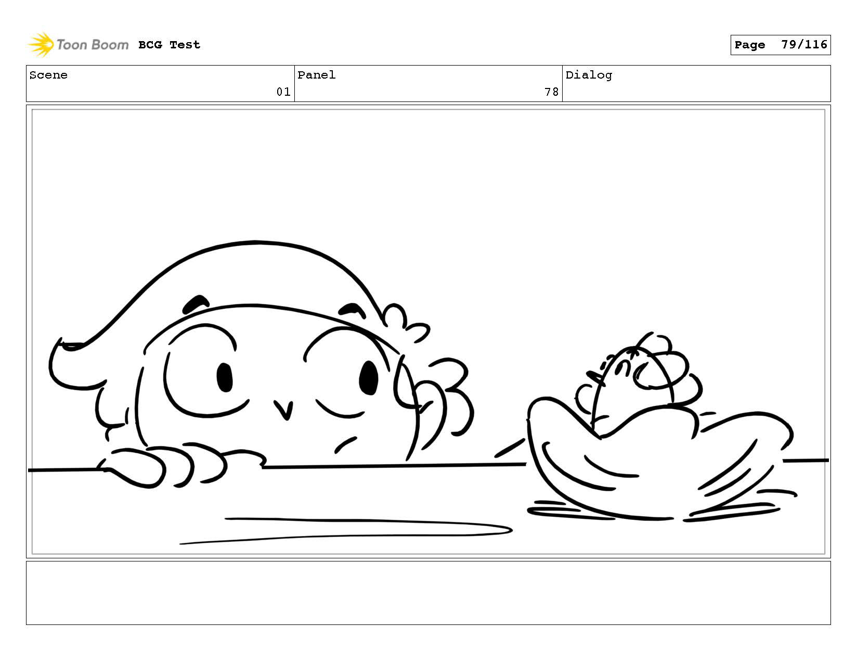Viewport: 857px width, 664px height.
Task: Click the 'Page 79/116' box
Action: (780, 45)
